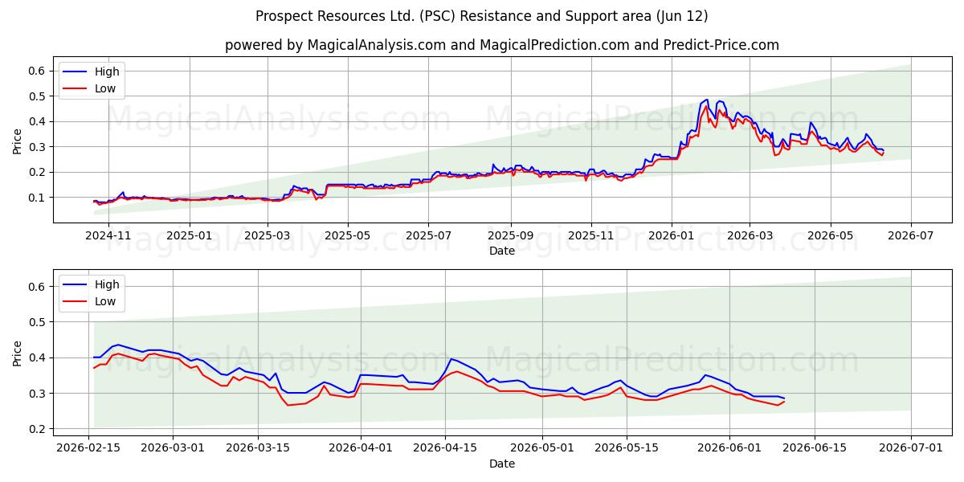Viewport: 964px width, 482px height.
Task: Click the 0.6 tick on top chart
Action: pos(37,71)
